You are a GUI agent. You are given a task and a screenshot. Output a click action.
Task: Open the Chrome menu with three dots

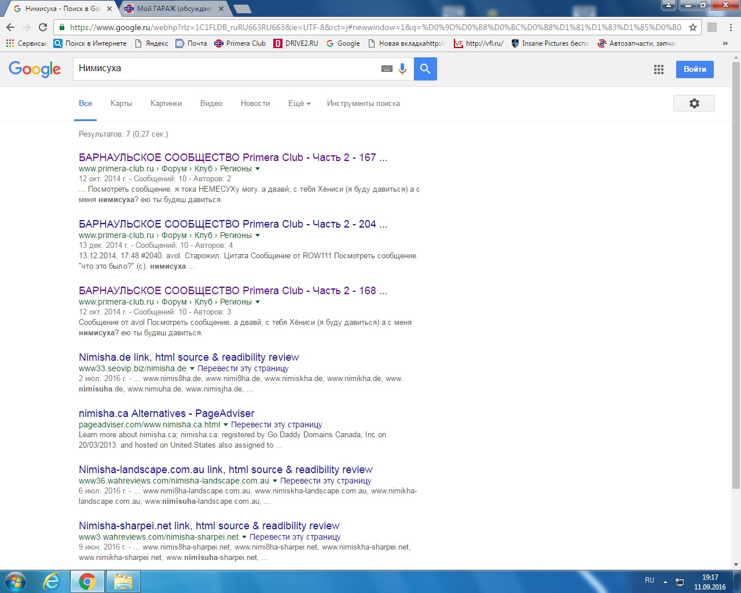(731, 27)
